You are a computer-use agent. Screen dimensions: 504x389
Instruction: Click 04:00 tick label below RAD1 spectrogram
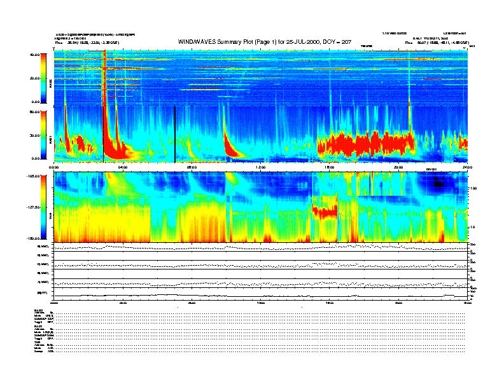pos(123,167)
